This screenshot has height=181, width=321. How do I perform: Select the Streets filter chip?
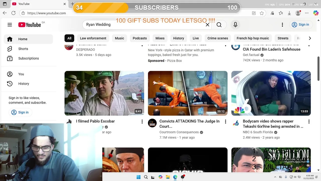tap(283, 38)
